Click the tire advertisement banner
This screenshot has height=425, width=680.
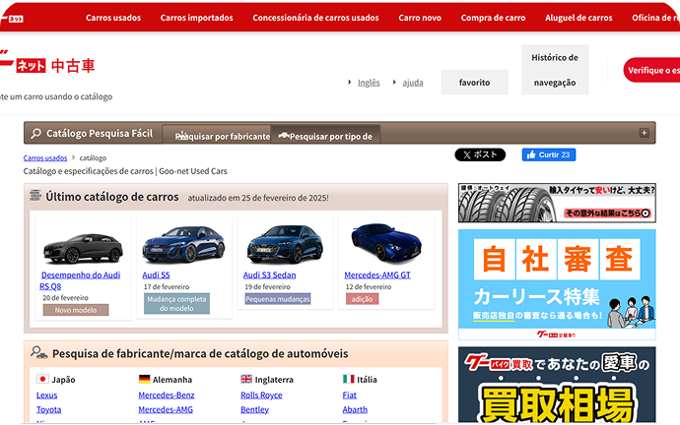click(557, 203)
